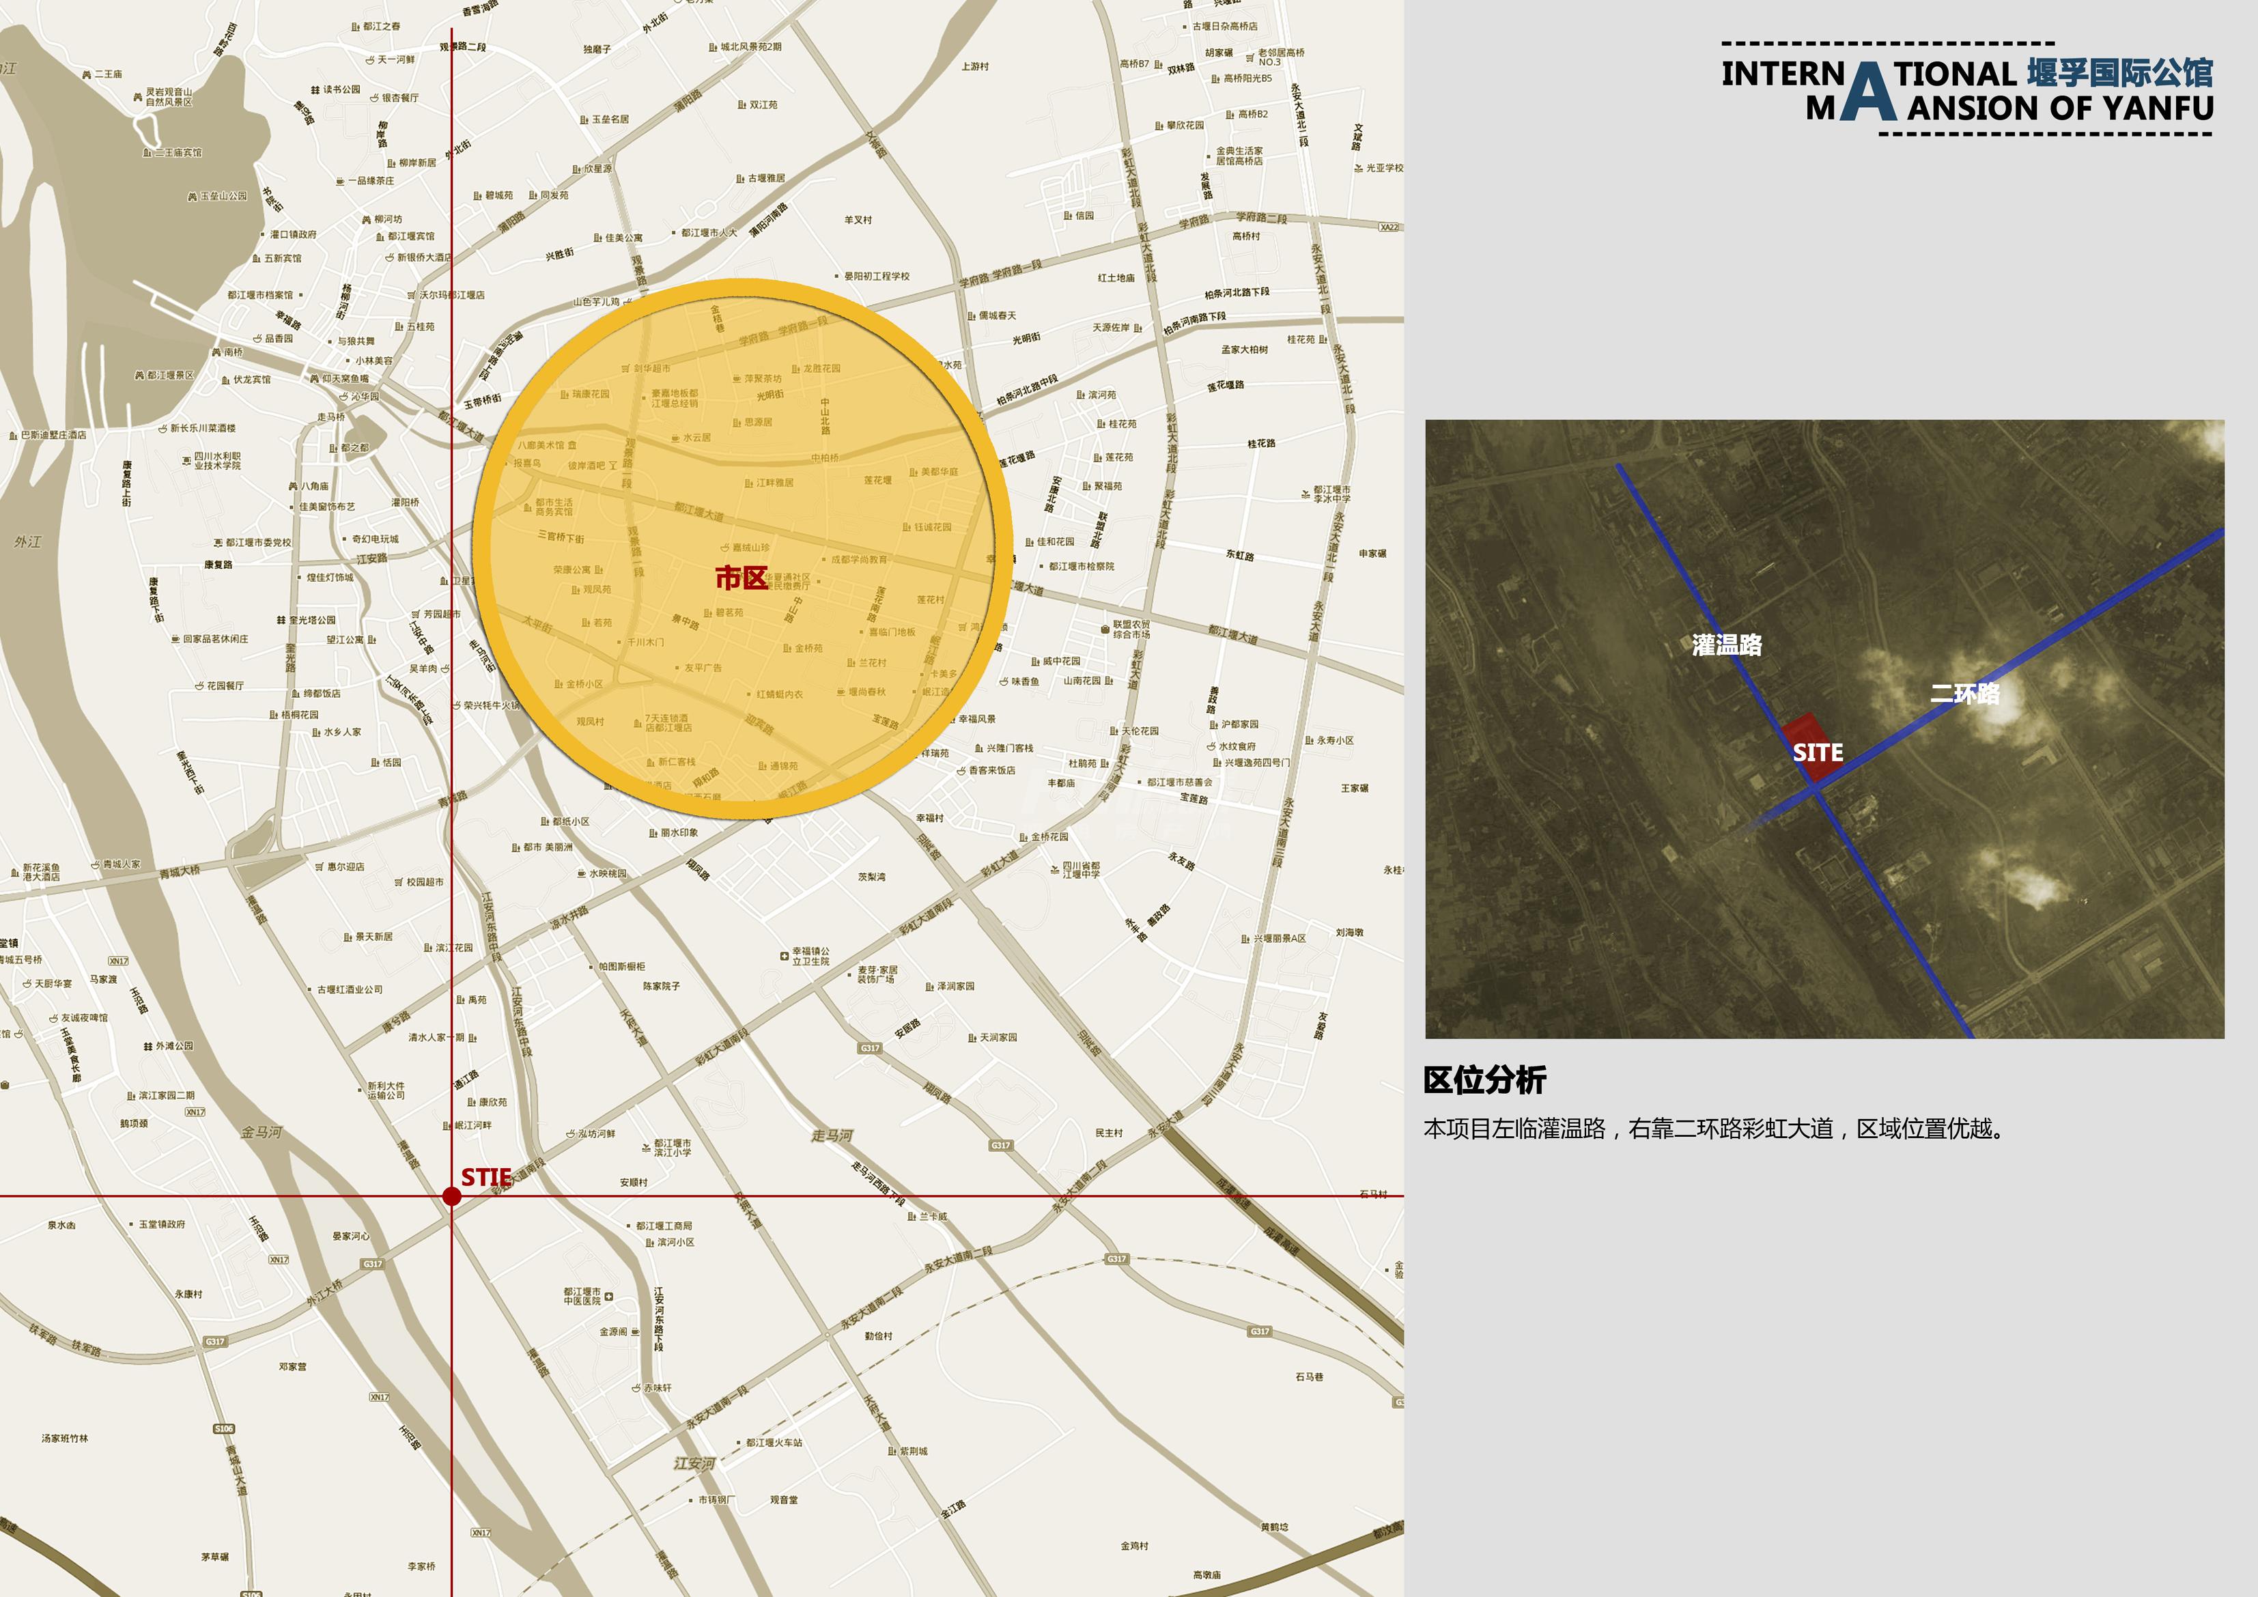Click the 二环路 label on the satellite photo
This screenshot has width=2258, height=1597.
[x=1964, y=693]
